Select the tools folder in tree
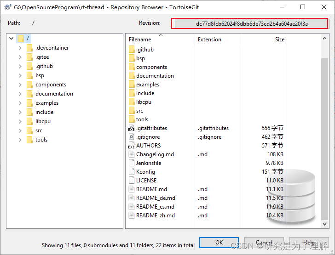This screenshot has height=255, width=335. 41,140
